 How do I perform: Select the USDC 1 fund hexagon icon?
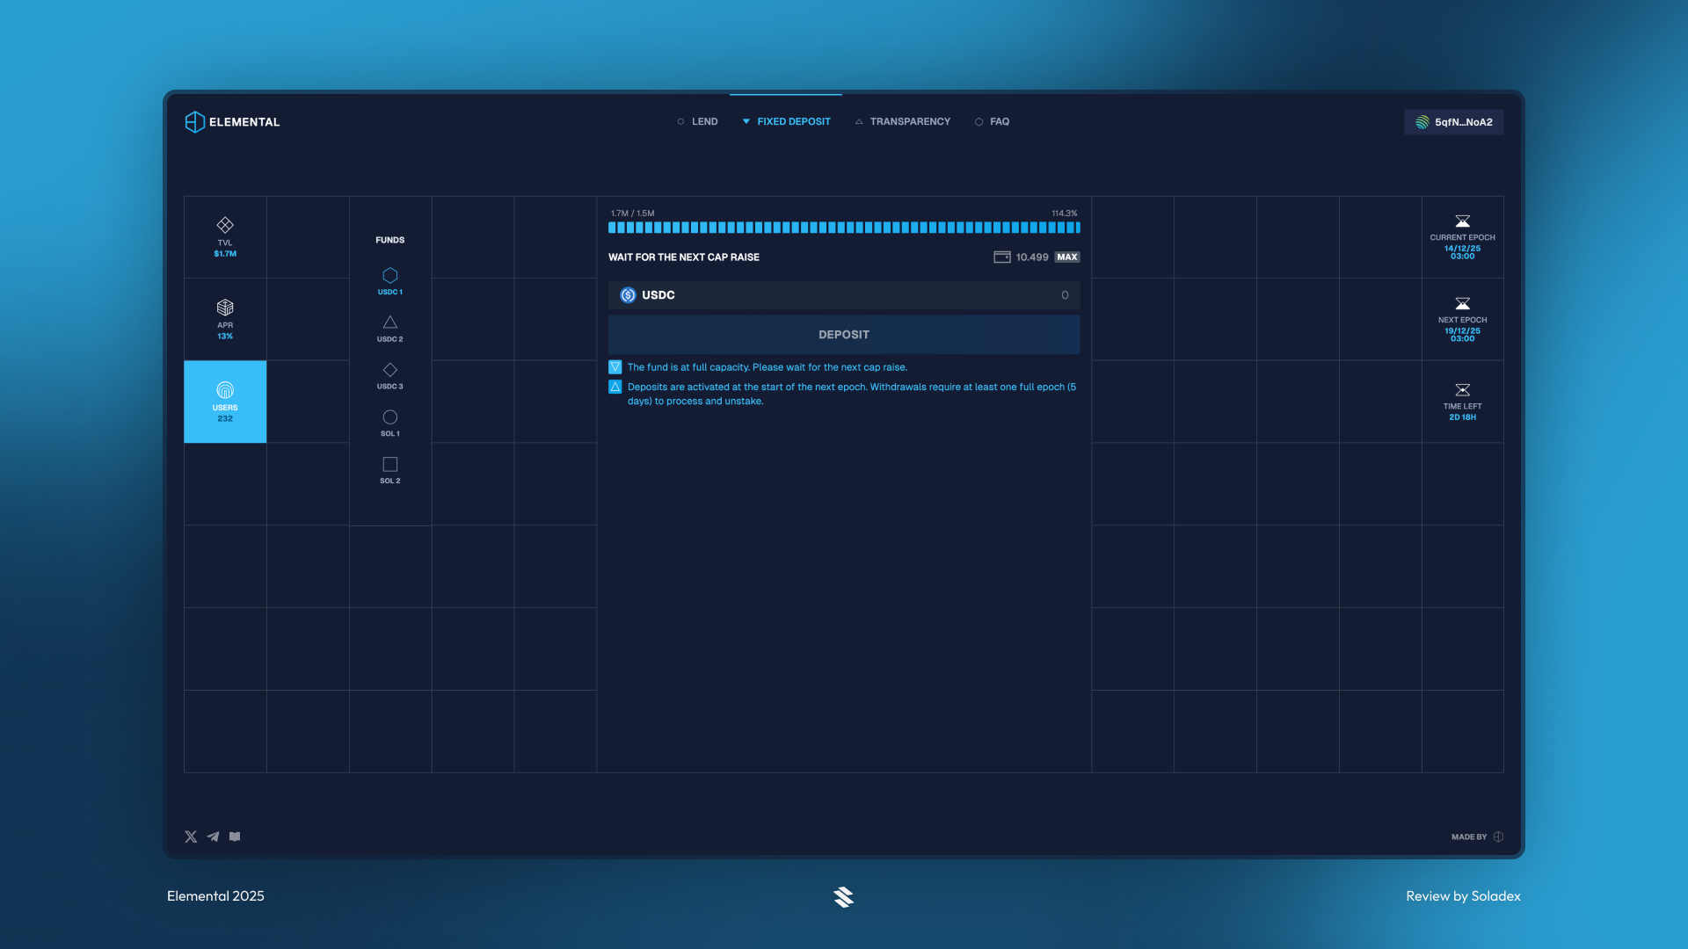coord(389,275)
